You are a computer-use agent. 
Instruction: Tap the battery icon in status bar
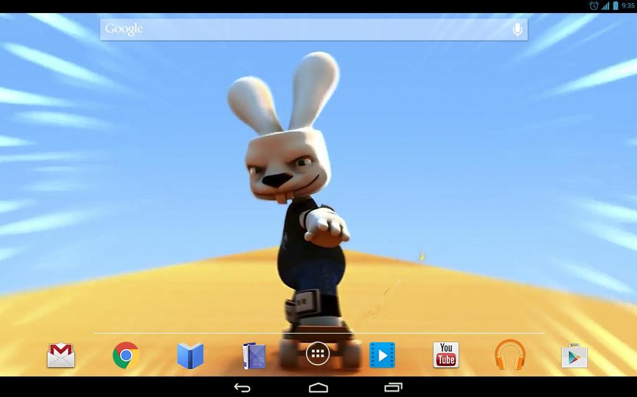coord(615,6)
